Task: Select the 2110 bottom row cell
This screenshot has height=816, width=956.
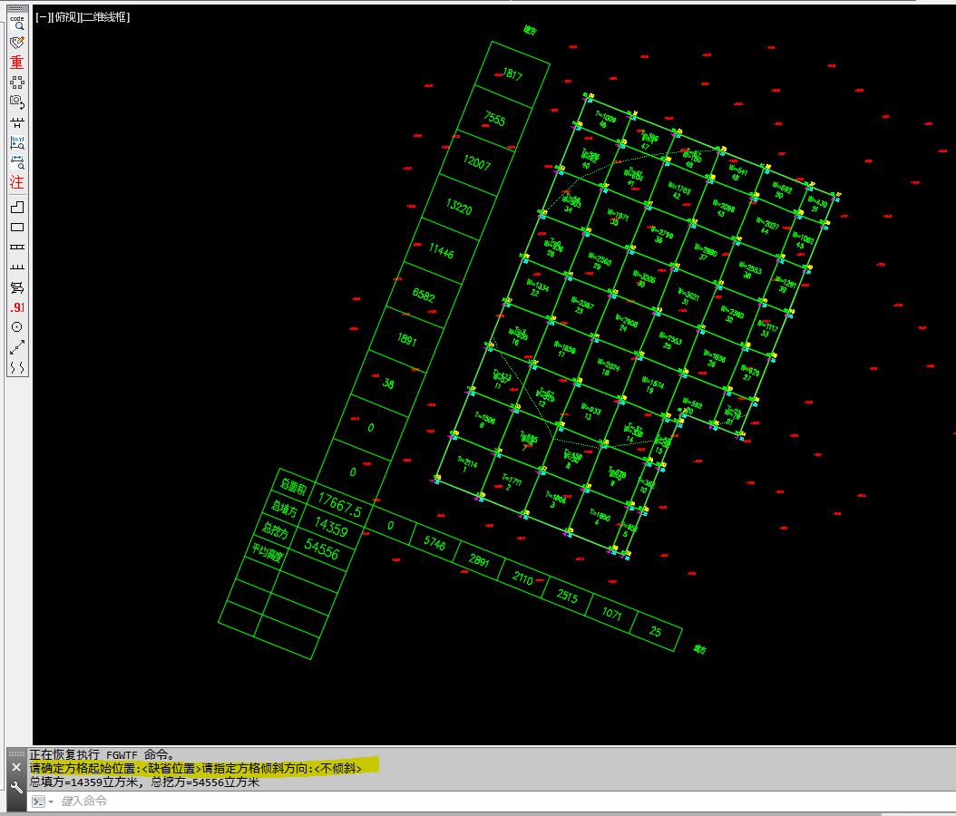Action: coord(522,578)
